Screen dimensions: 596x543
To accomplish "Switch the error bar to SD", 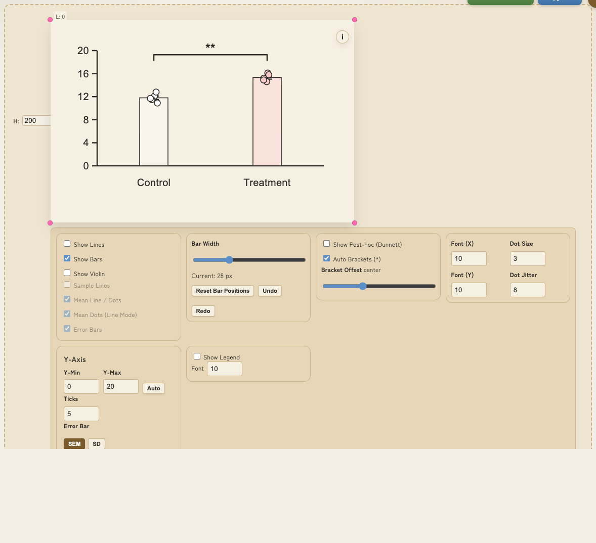I will coord(97,444).
